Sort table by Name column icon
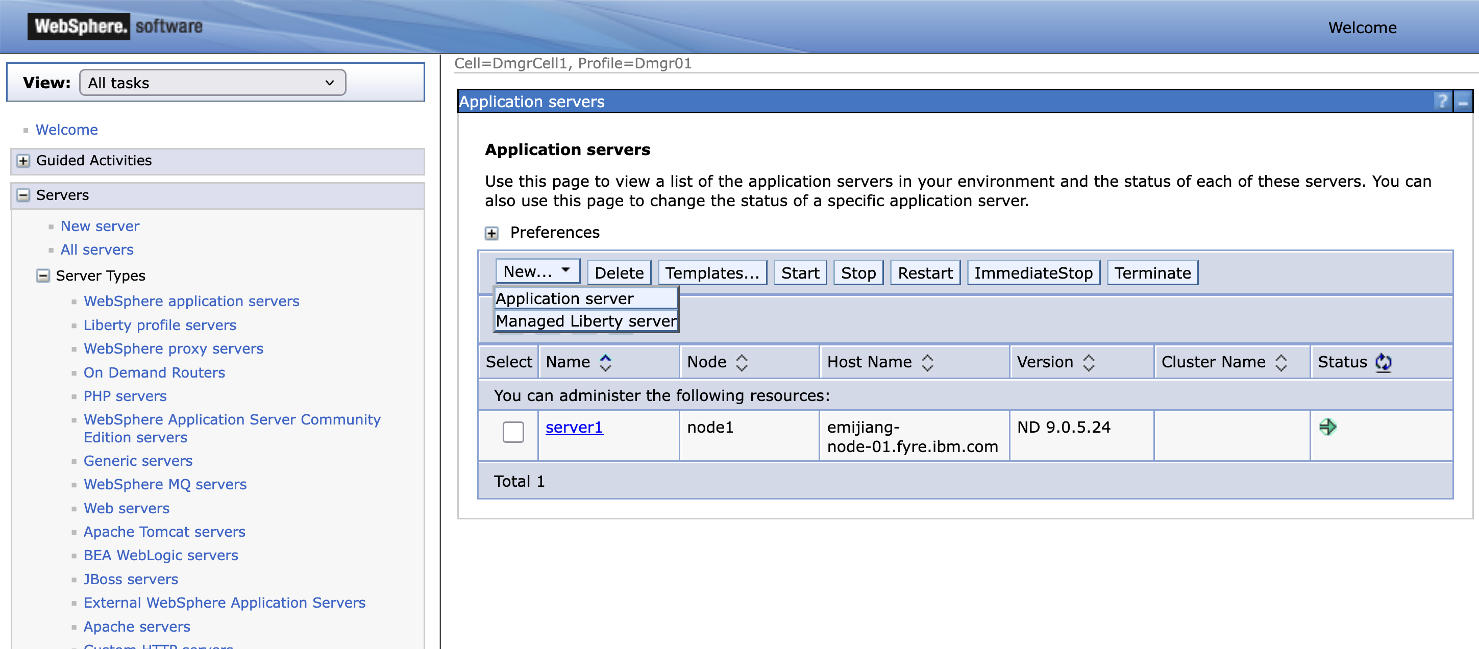 (605, 362)
